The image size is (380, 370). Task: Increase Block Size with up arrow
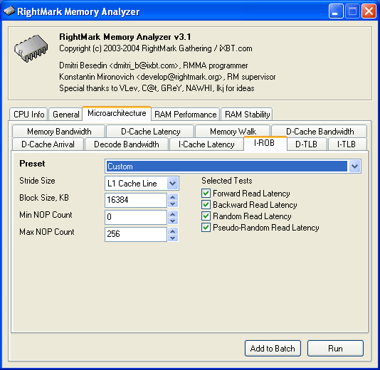coord(173,197)
